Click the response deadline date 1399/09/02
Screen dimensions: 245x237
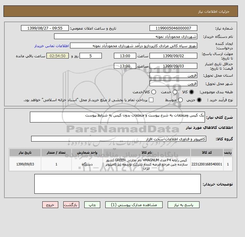173,56
